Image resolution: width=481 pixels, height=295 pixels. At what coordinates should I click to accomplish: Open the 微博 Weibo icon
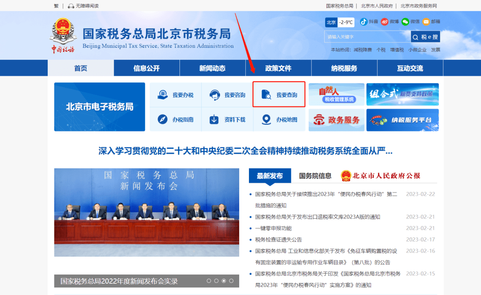386,21
